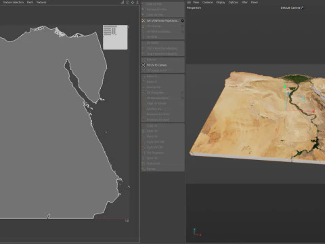
Task: Click the small white UV island thumbnail
Action: (115, 37)
